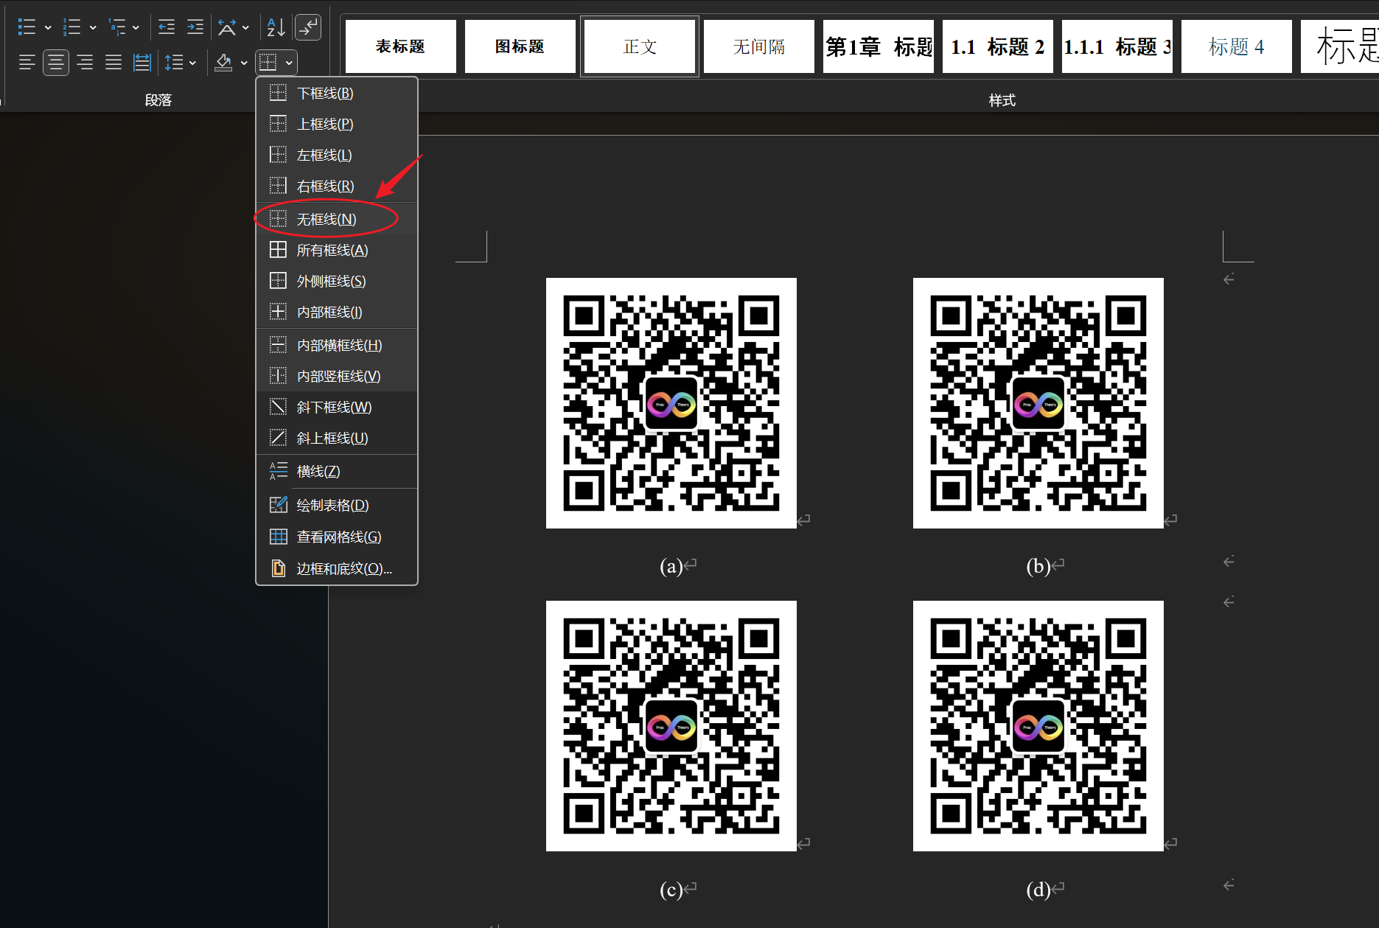The image size is (1379, 928).
Task: Align paragraph text to the left
Action: (27, 63)
